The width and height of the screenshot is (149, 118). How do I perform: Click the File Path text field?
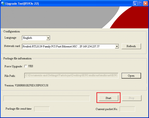(x=71, y=76)
